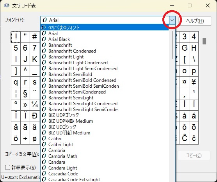The image size is (217, 182).
Task: Select the division sign ÷ cell
Action: tap(25, 139)
